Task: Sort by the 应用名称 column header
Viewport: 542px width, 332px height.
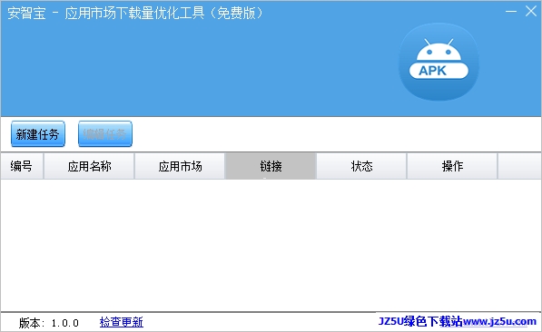Action: 89,166
